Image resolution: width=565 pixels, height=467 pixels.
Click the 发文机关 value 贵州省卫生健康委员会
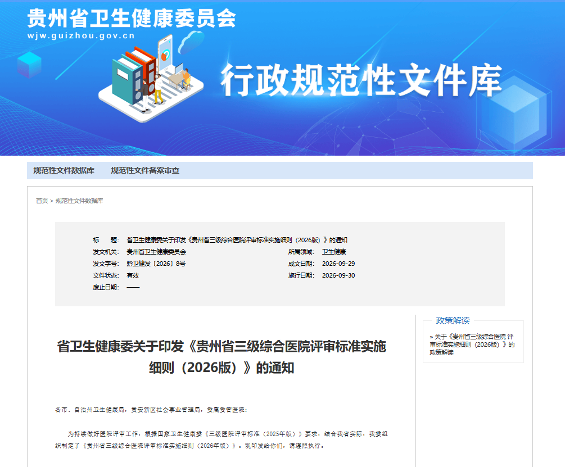pos(156,252)
